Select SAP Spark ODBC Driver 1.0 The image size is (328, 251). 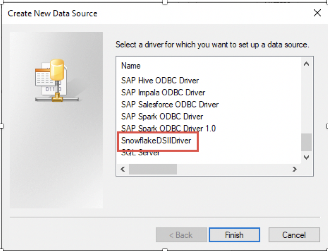[168, 128]
